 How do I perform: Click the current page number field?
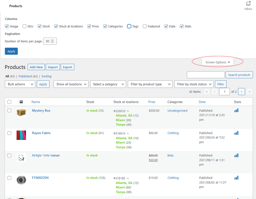(x=224, y=92)
